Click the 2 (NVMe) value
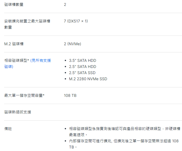 tap(72, 44)
